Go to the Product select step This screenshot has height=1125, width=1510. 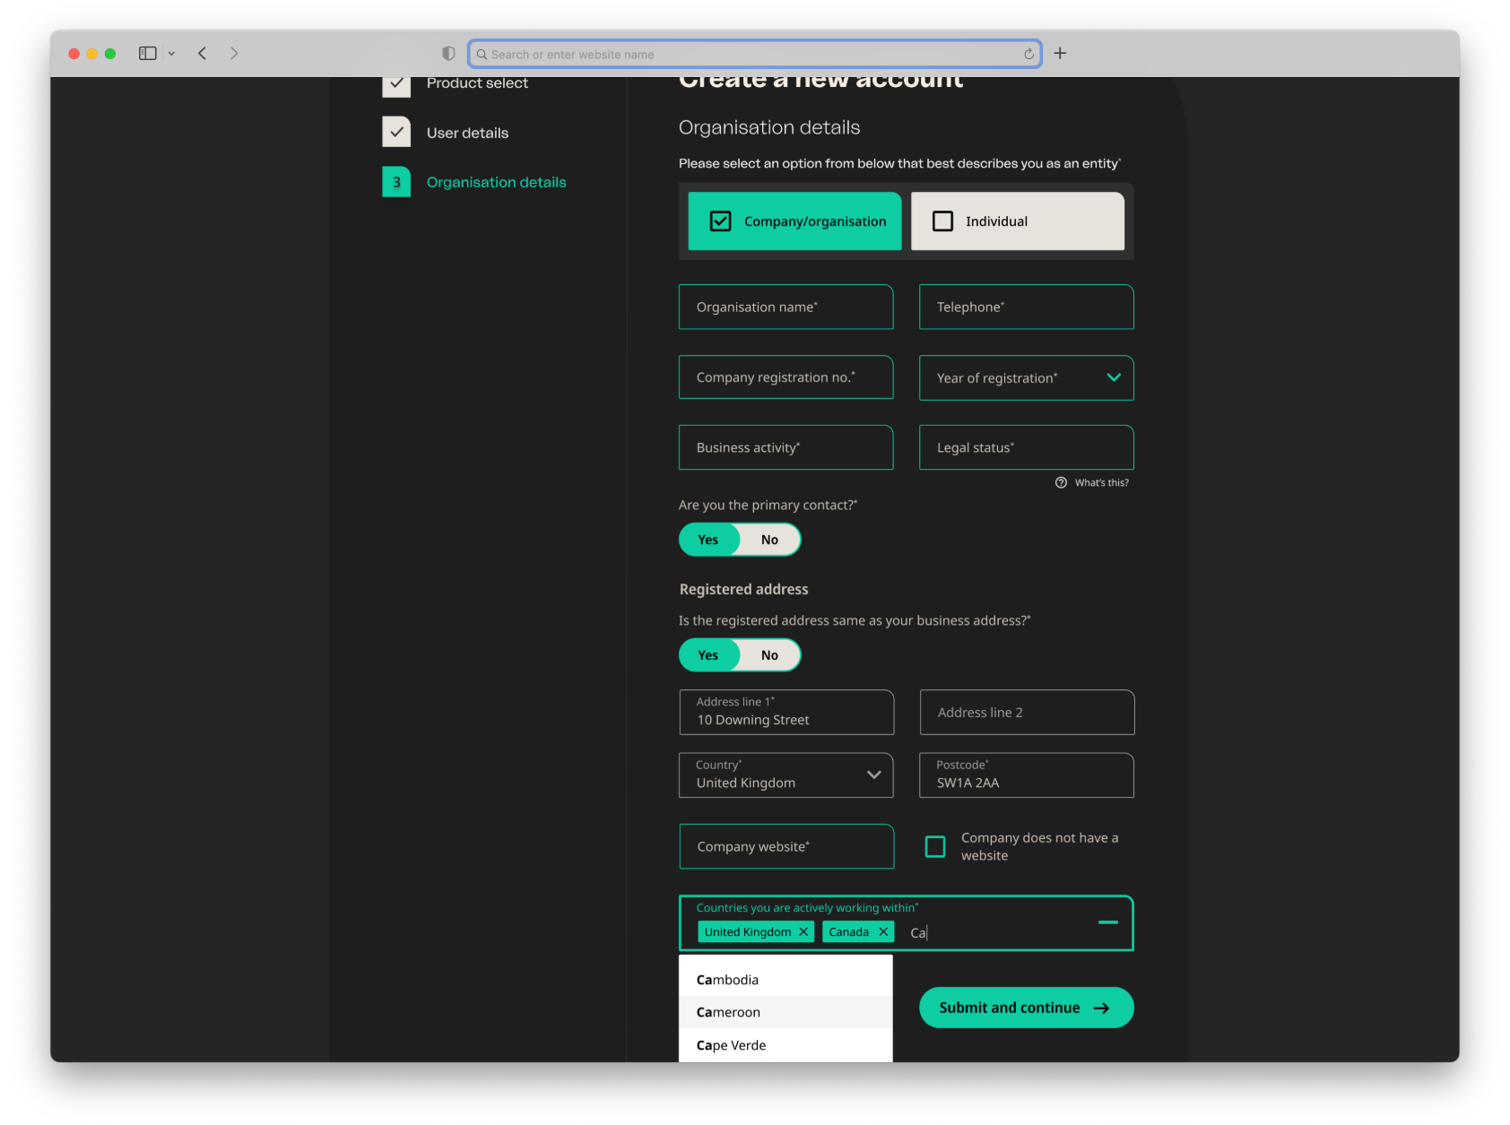(476, 82)
